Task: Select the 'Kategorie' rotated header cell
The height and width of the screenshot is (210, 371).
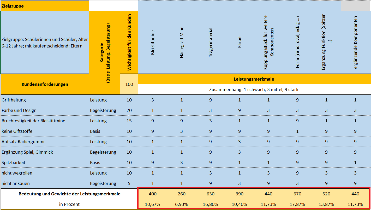Action: [x=105, y=53]
